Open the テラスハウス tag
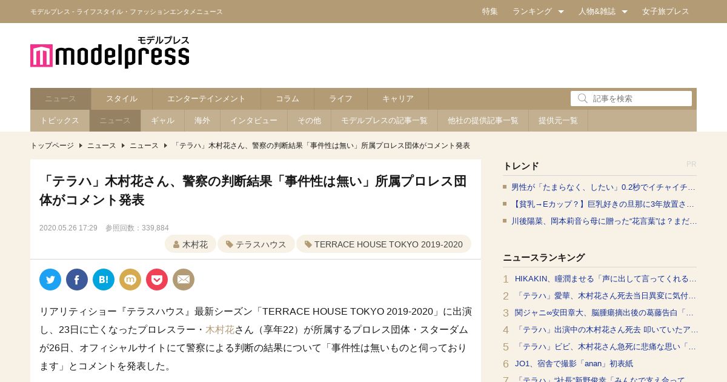The height and width of the screenshot is (382, 727). point(256,244)
